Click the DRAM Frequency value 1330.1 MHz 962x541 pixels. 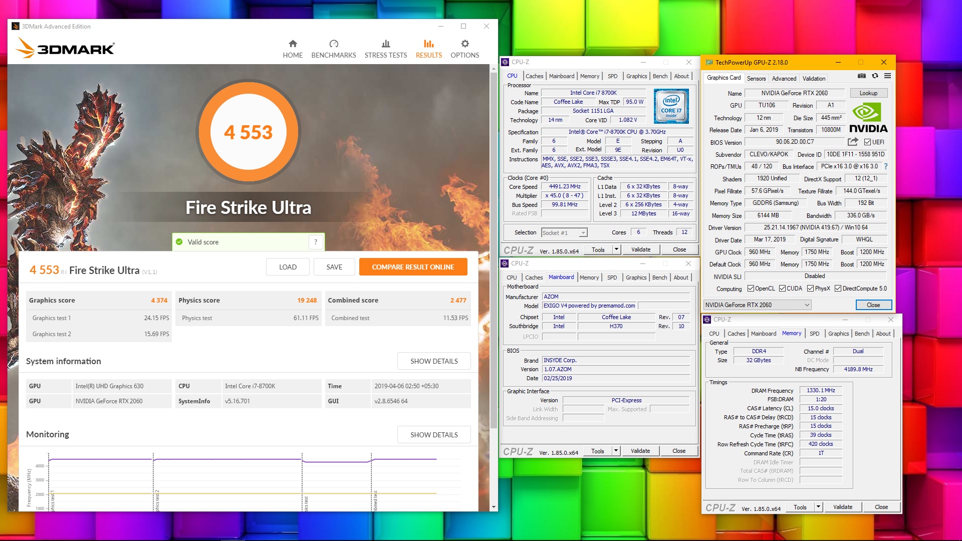tap(821, 390)
